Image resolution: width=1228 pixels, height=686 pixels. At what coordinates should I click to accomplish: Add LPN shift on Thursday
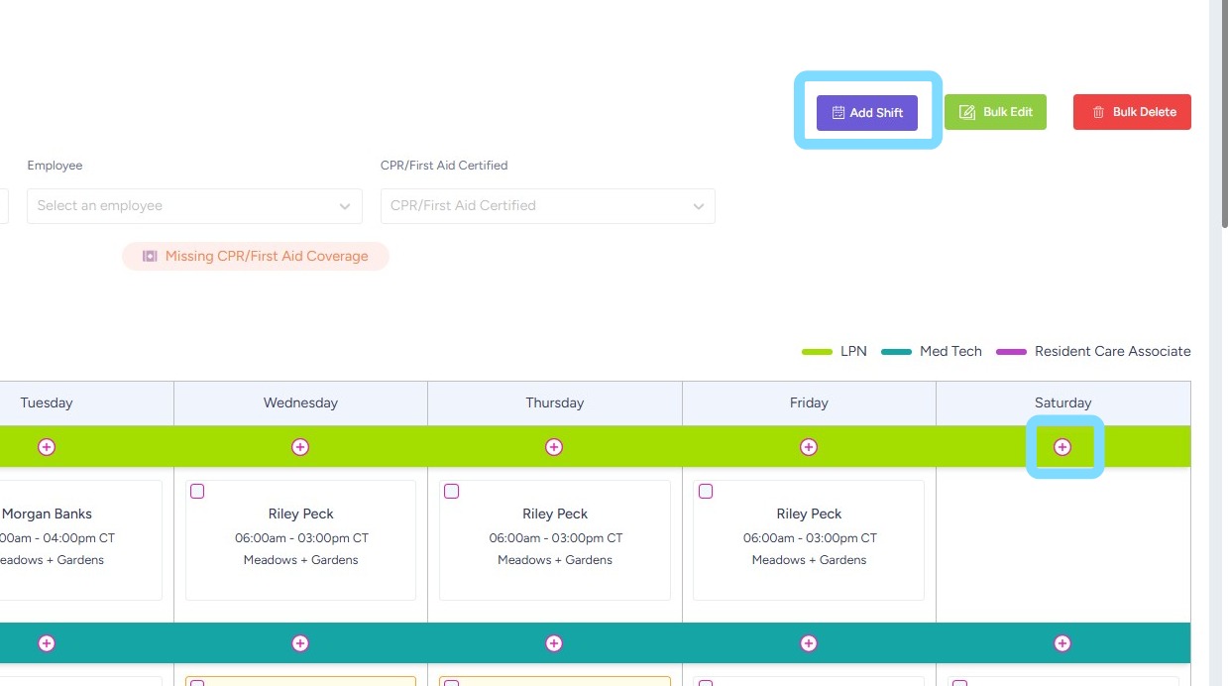coord(554,447)
